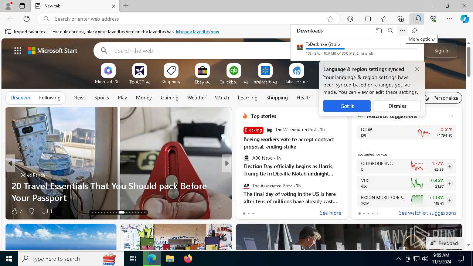The width and height of the screenshot is (473, 266).
Task: Open Manage favorites now link
Action: point(197,32)
